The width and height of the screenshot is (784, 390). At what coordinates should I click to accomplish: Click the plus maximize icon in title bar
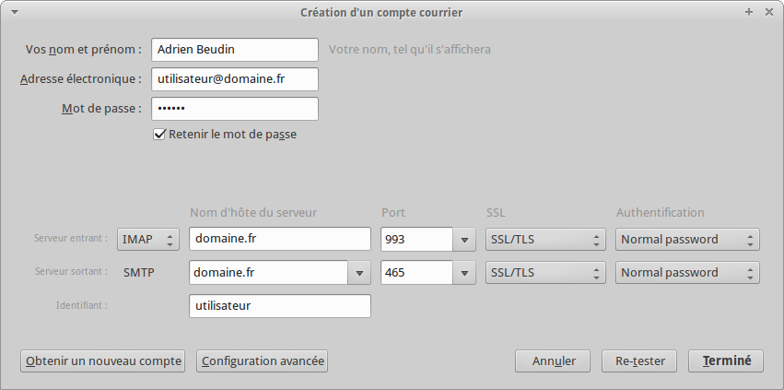tap(748, 12)
